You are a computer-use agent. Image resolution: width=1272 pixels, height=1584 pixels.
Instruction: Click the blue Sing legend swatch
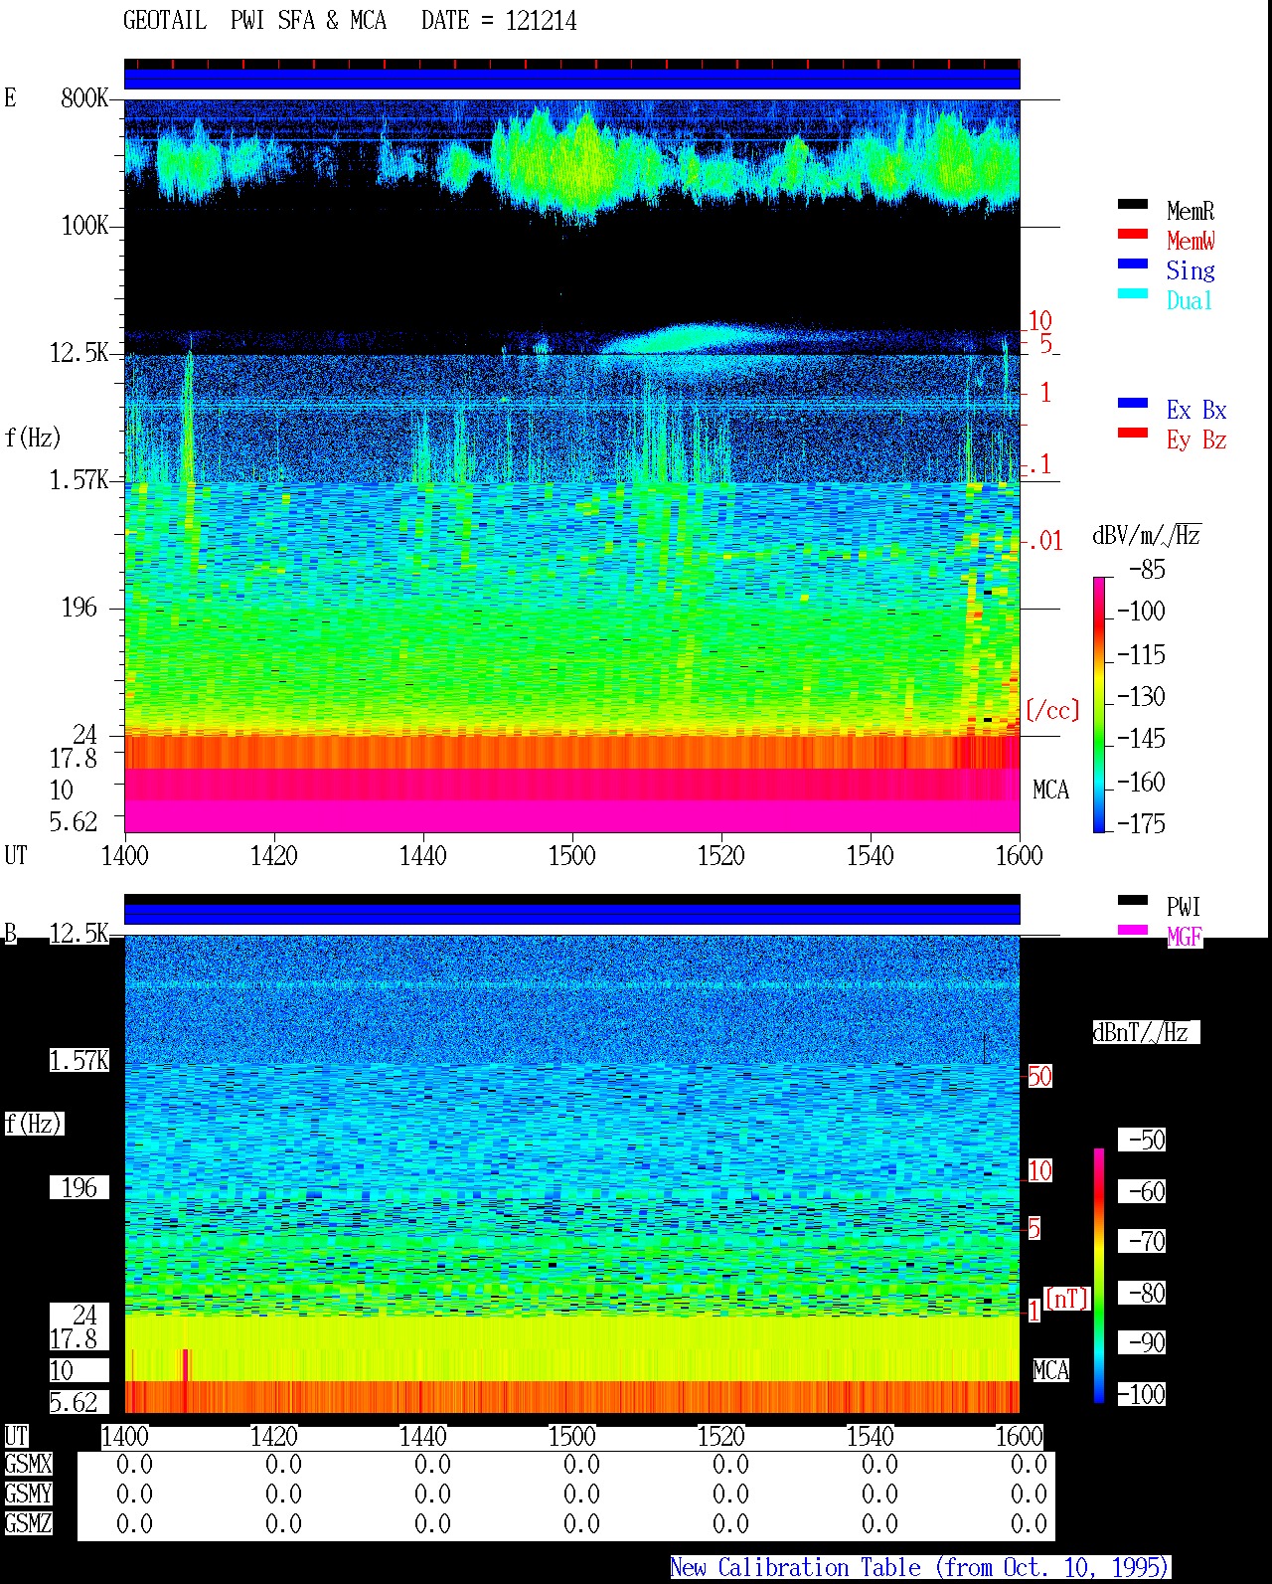(1132, 264)
